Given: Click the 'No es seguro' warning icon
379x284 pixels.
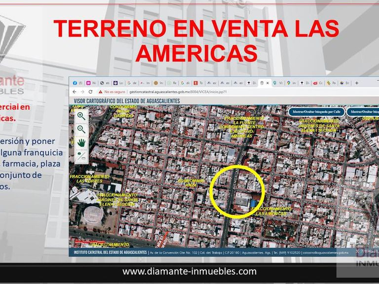Looking at the screenshot, I should point(101,92).
